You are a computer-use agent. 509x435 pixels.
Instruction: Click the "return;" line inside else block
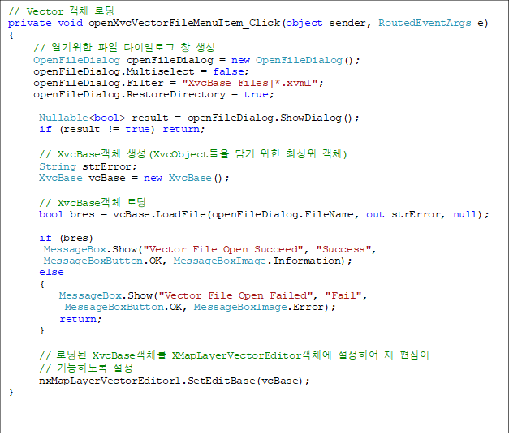pos(80,320)
